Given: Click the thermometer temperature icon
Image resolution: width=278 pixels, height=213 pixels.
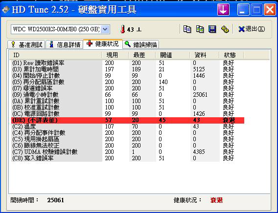Looking at the screenshot, I should point(122,29).
